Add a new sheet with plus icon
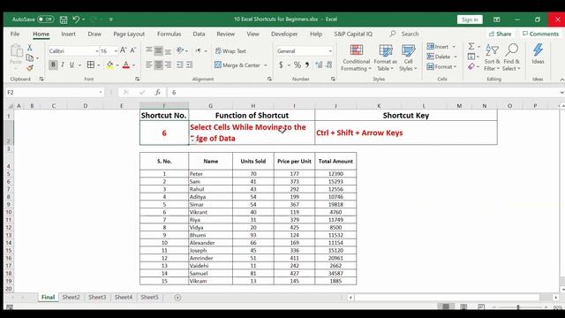 point(177,298)
